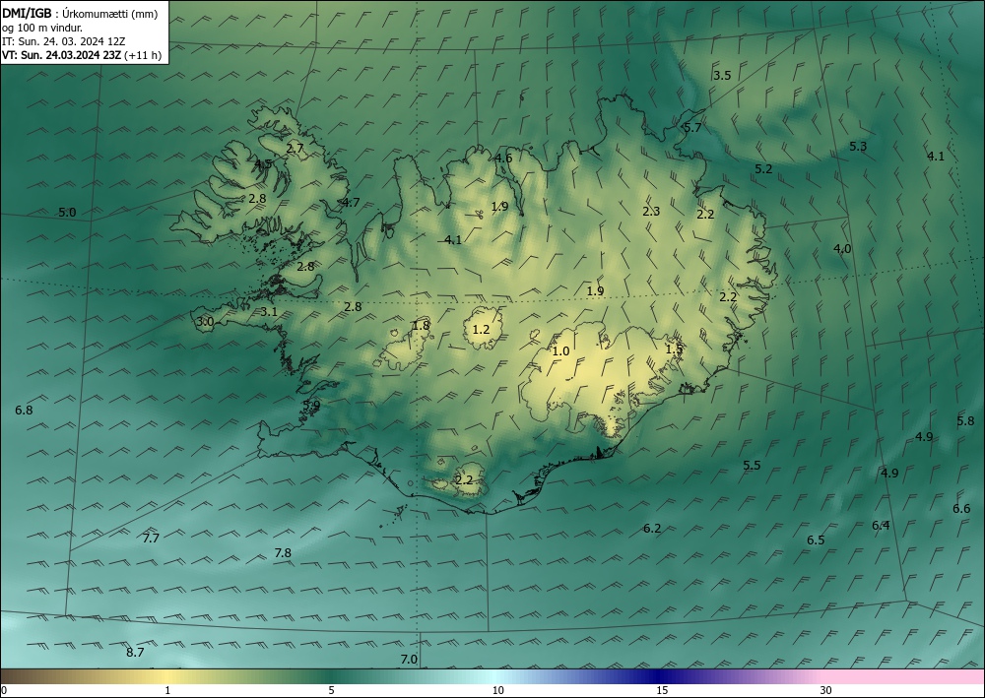Screen dimensions: 985x698
Task: Select the 4.7 value on the map
Action: (351, 202)
